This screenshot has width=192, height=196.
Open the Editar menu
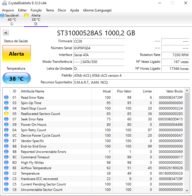[x=22, y=10]
